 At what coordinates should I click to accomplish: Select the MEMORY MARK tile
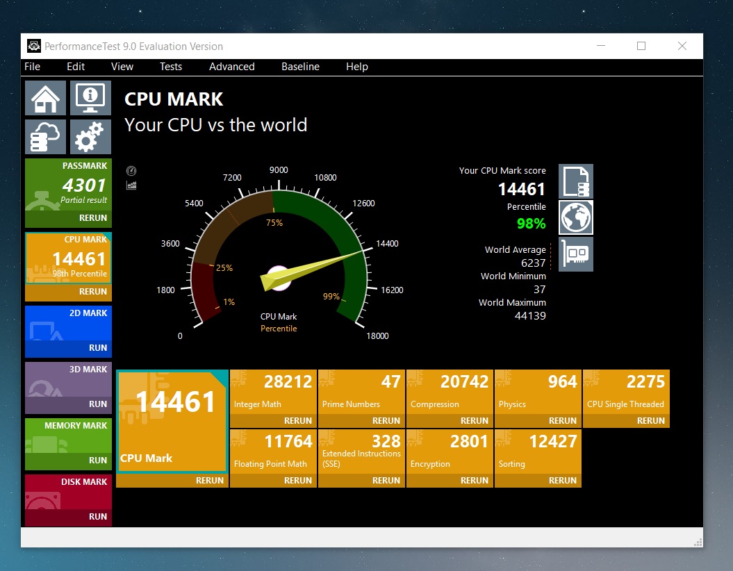pyautogui.click(x=68, y=436)
